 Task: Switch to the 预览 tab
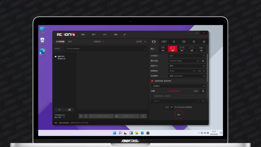tap(70, 42)
